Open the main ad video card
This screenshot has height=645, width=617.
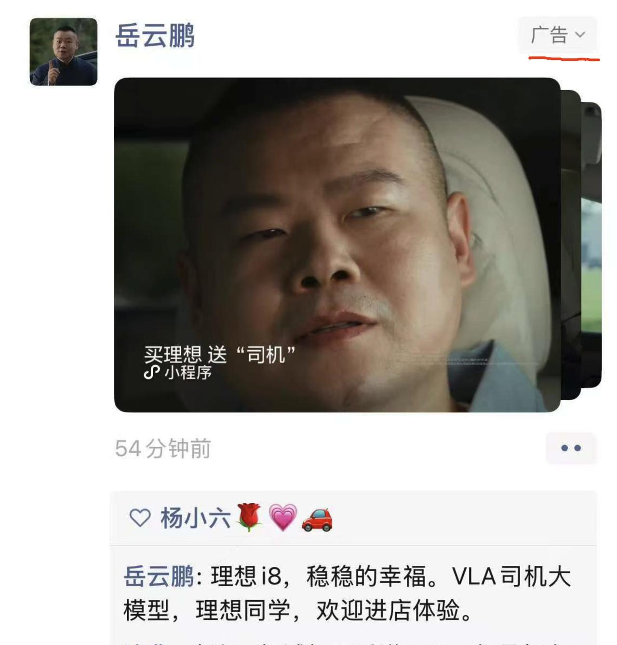(337, 245)
